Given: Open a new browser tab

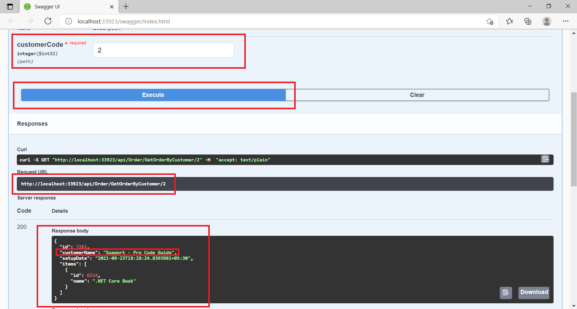Looking at the screenshot, I should click(126, 6).
